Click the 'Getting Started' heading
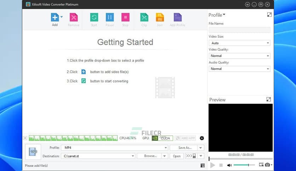The image size is (296, 171). pos(125,42)
